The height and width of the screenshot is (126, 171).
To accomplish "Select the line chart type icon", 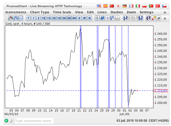I will [x=20, y=18].
